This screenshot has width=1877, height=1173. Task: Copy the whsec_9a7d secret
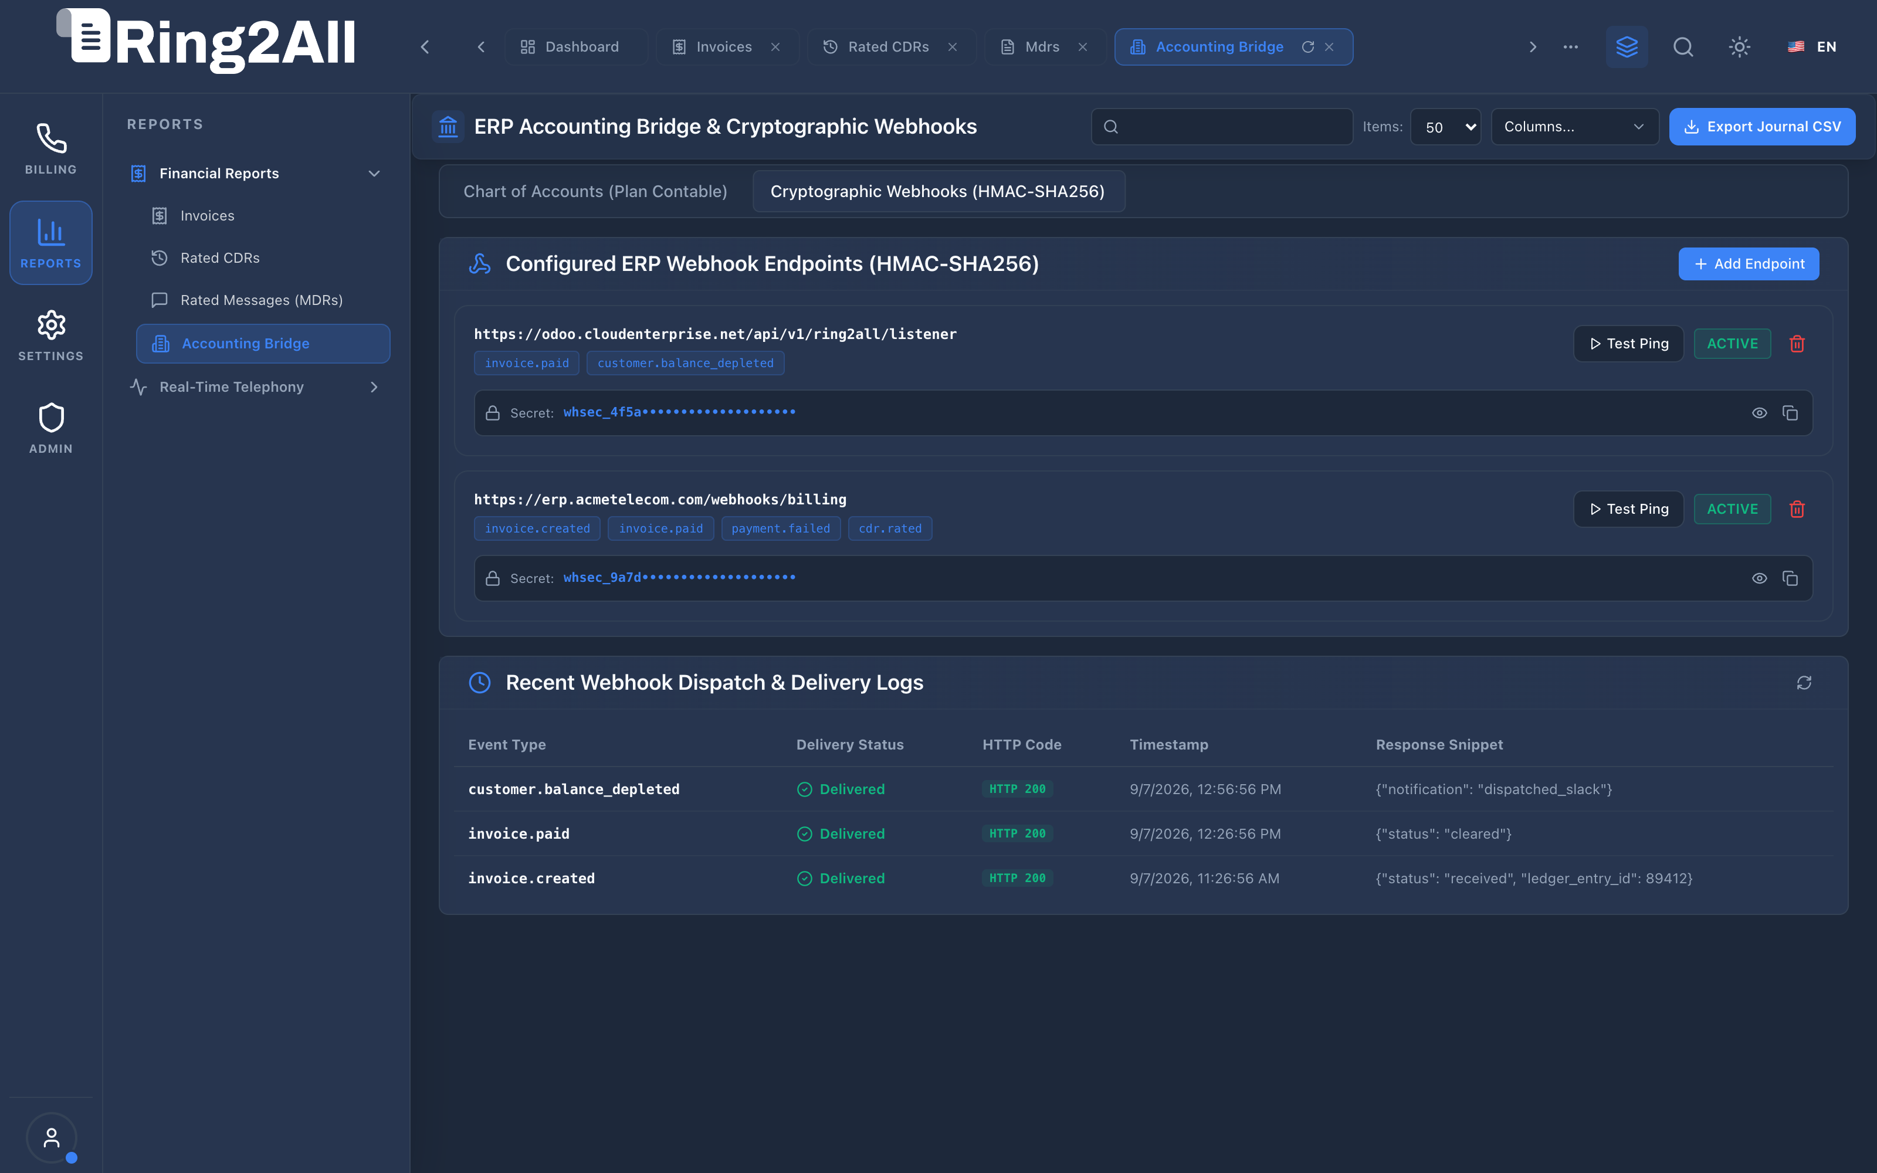pyautogui.click(x=1790, y=578)
